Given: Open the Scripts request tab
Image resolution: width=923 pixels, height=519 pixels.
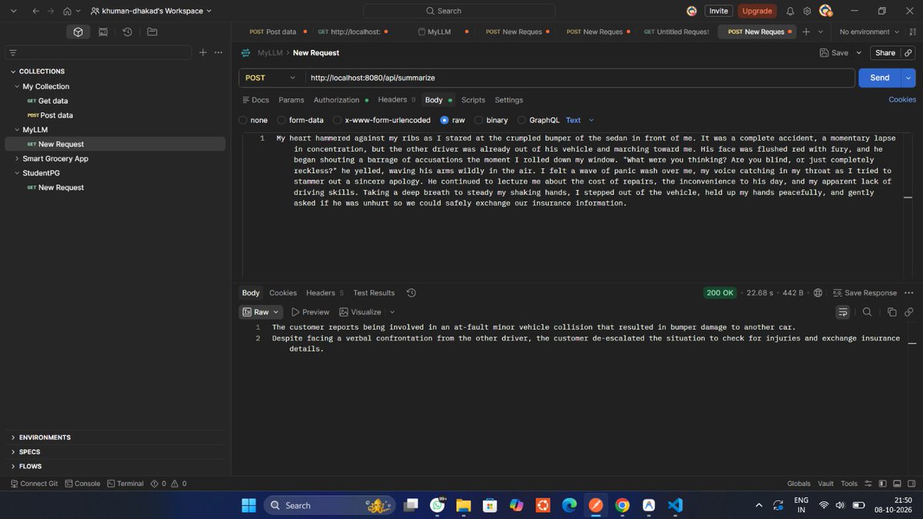Looking at the screenshot, I should [x=473, y=100].
